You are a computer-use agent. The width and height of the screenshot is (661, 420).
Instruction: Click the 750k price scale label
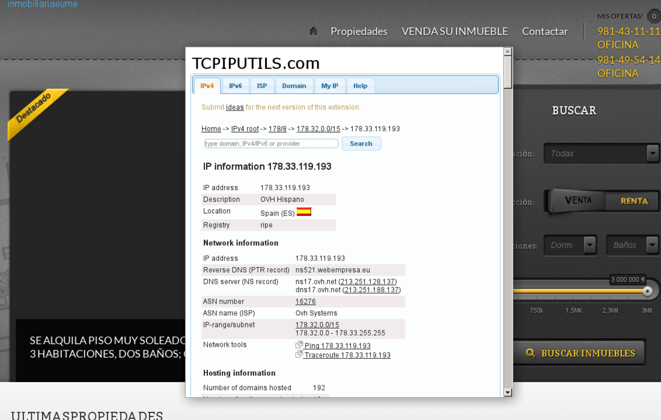(x=536, y=311)
